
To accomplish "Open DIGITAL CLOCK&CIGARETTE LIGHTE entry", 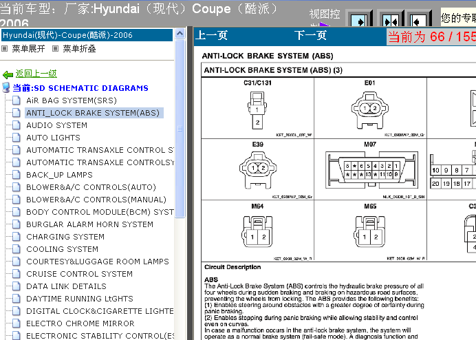I will coord(100,311).
